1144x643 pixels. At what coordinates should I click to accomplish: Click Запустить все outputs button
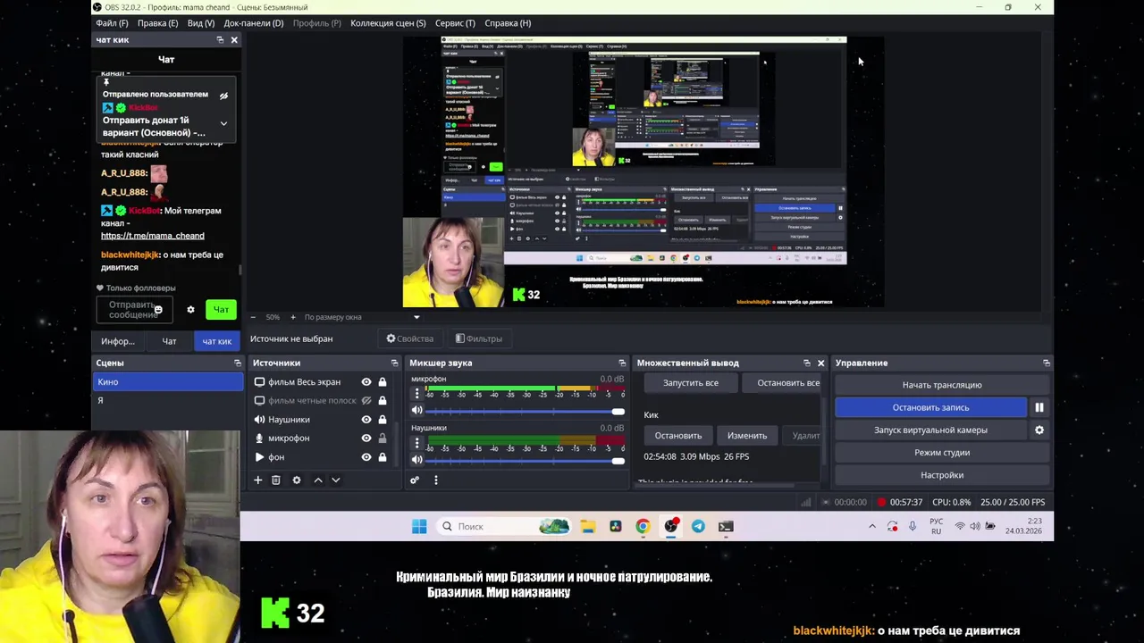click(x=691, y=383)
